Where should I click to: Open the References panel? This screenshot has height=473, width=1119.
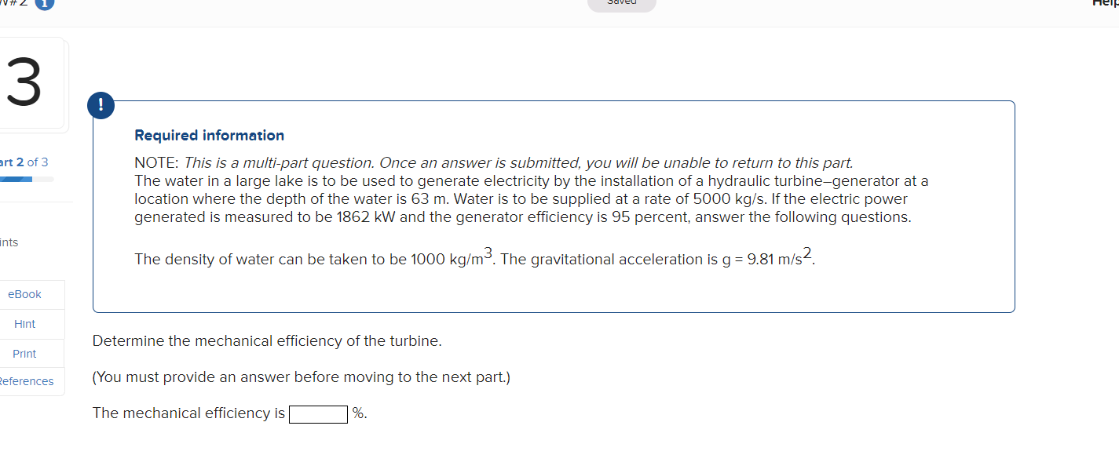click(27, 381)
